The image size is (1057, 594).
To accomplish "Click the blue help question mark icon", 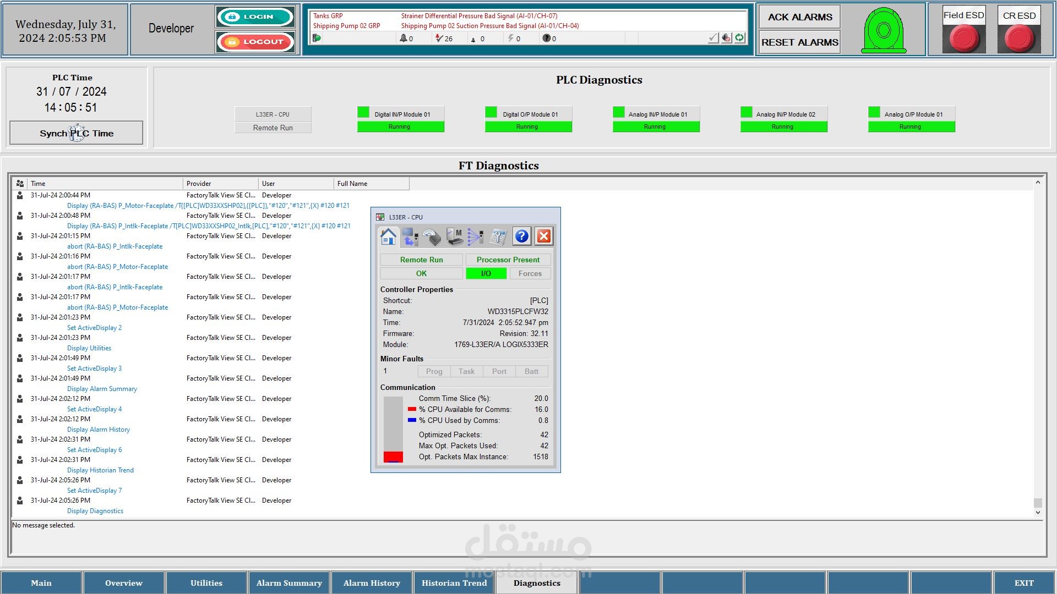I will point(521,237).
